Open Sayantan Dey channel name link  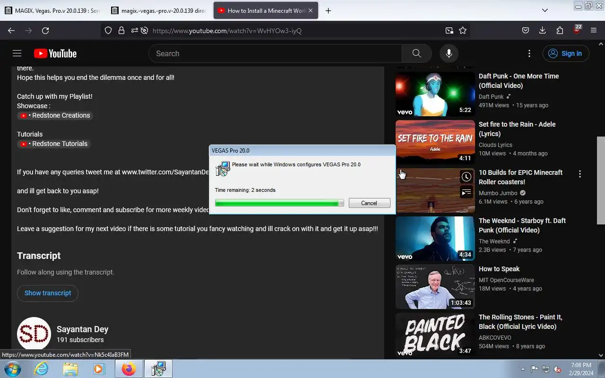[82, 329]
